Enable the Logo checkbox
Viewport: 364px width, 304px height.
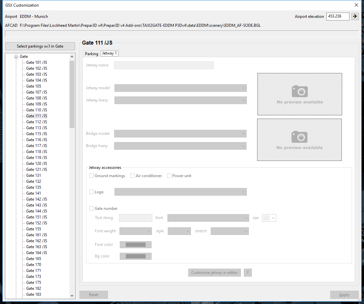tap(92, 192)
